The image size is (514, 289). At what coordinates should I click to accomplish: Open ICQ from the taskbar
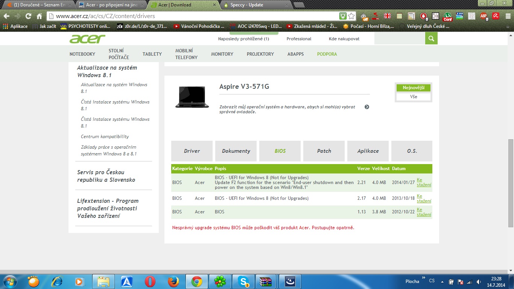(220, 281)
